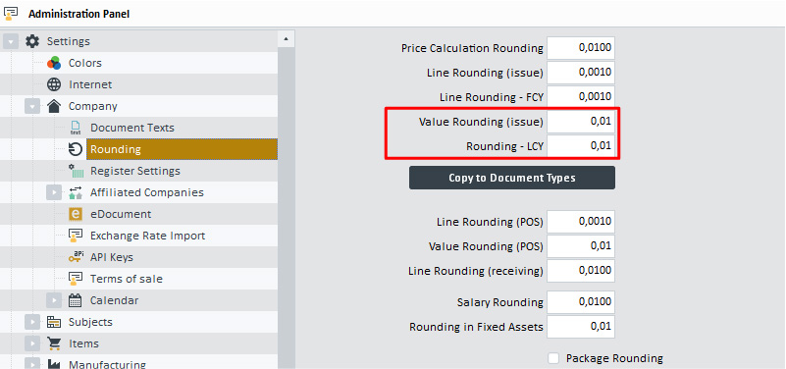The height and width of the screenshot is (369, 786).
Task: Click the Settings gear icon
Action: pyautogui.click(x=32, y=41)
